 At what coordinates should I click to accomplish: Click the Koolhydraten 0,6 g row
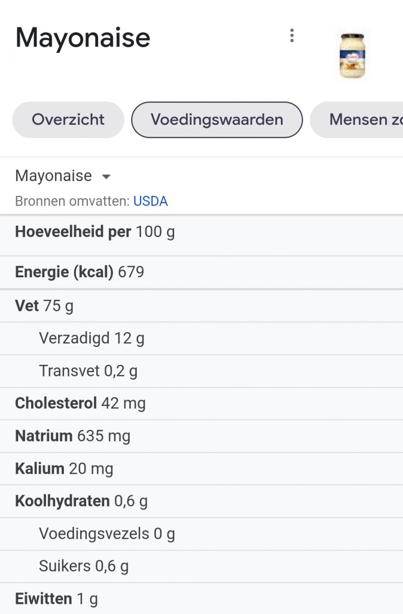[81, 501]
